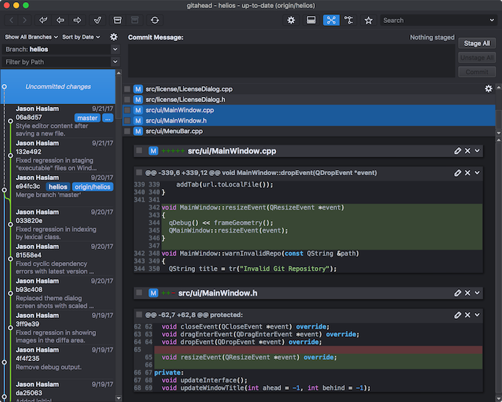
Task: Stage src/license/LicenseDialog.h checkbox
Action: (x=128, y=100)
